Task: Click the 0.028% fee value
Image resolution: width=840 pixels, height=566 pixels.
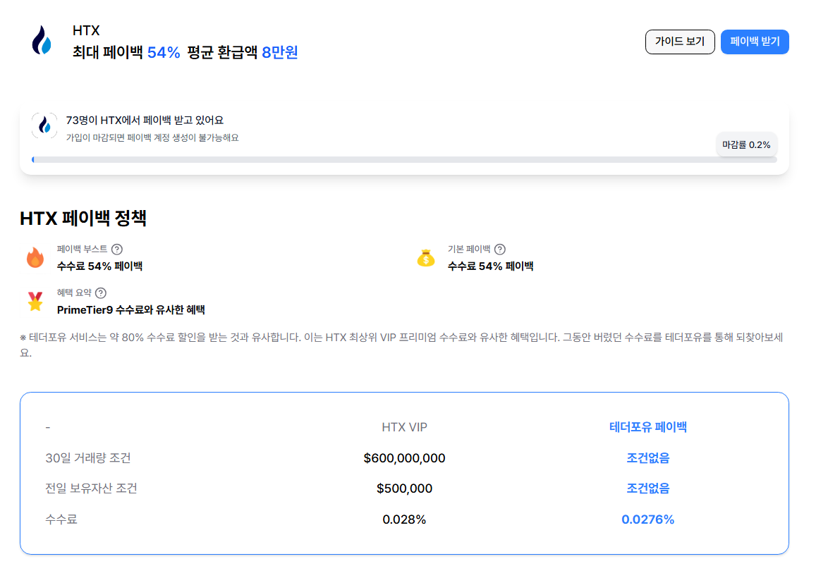Action: coord(404,519)
